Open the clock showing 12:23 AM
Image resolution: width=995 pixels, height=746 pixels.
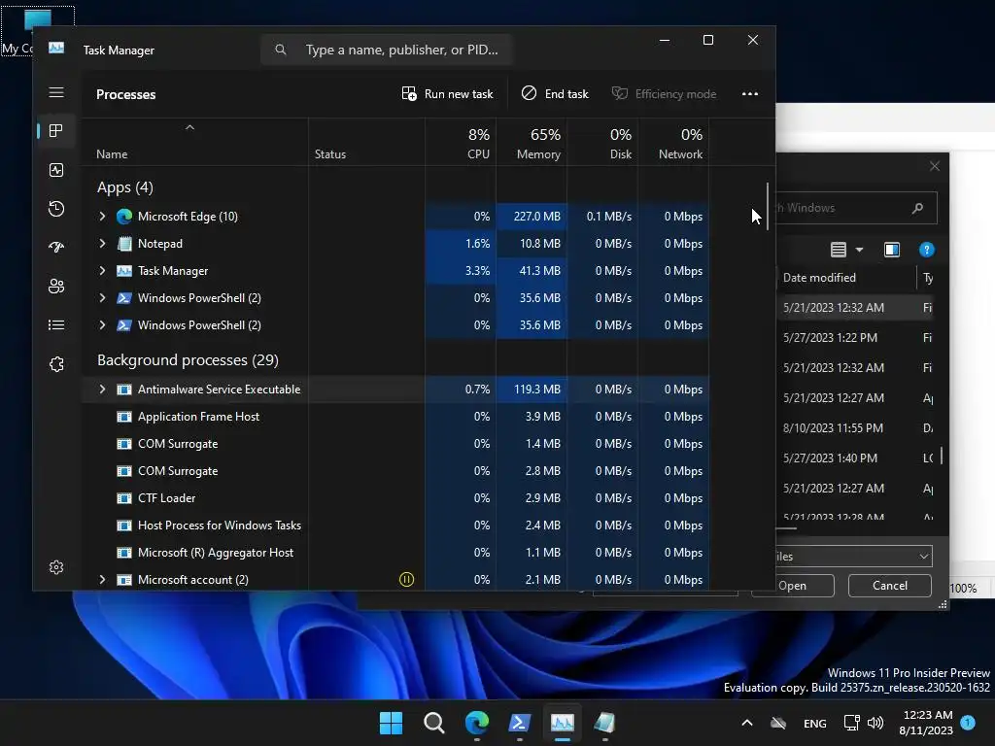(x=926, y=723)
